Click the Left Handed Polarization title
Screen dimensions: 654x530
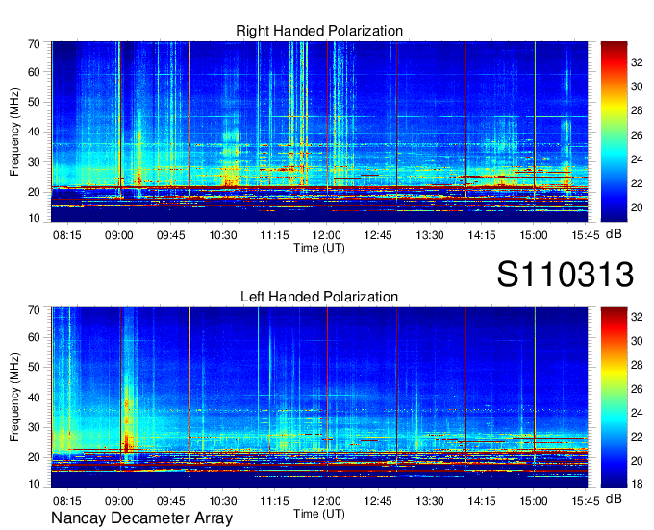pyautogui.click(x=319, y=297)
